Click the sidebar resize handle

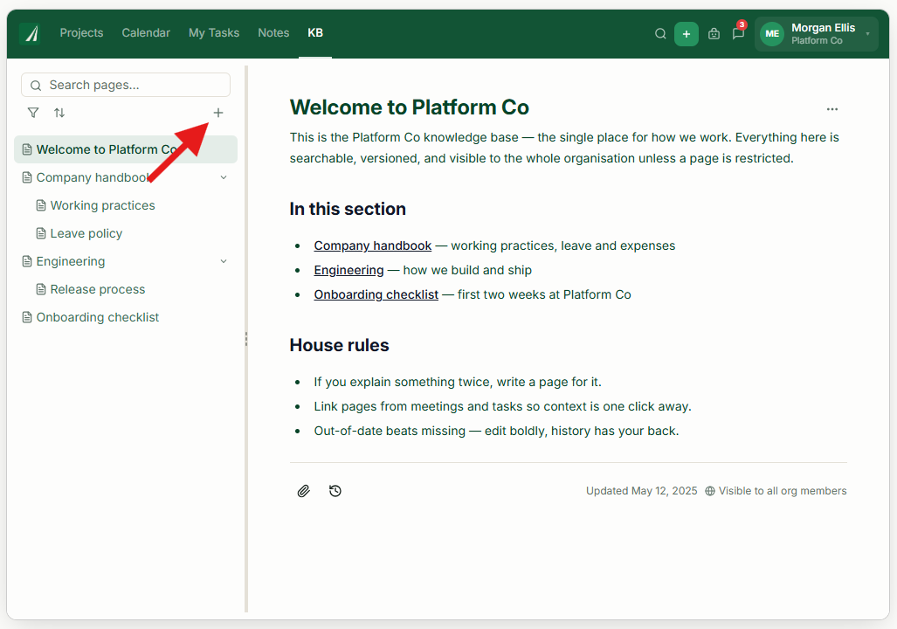[246, 339]
